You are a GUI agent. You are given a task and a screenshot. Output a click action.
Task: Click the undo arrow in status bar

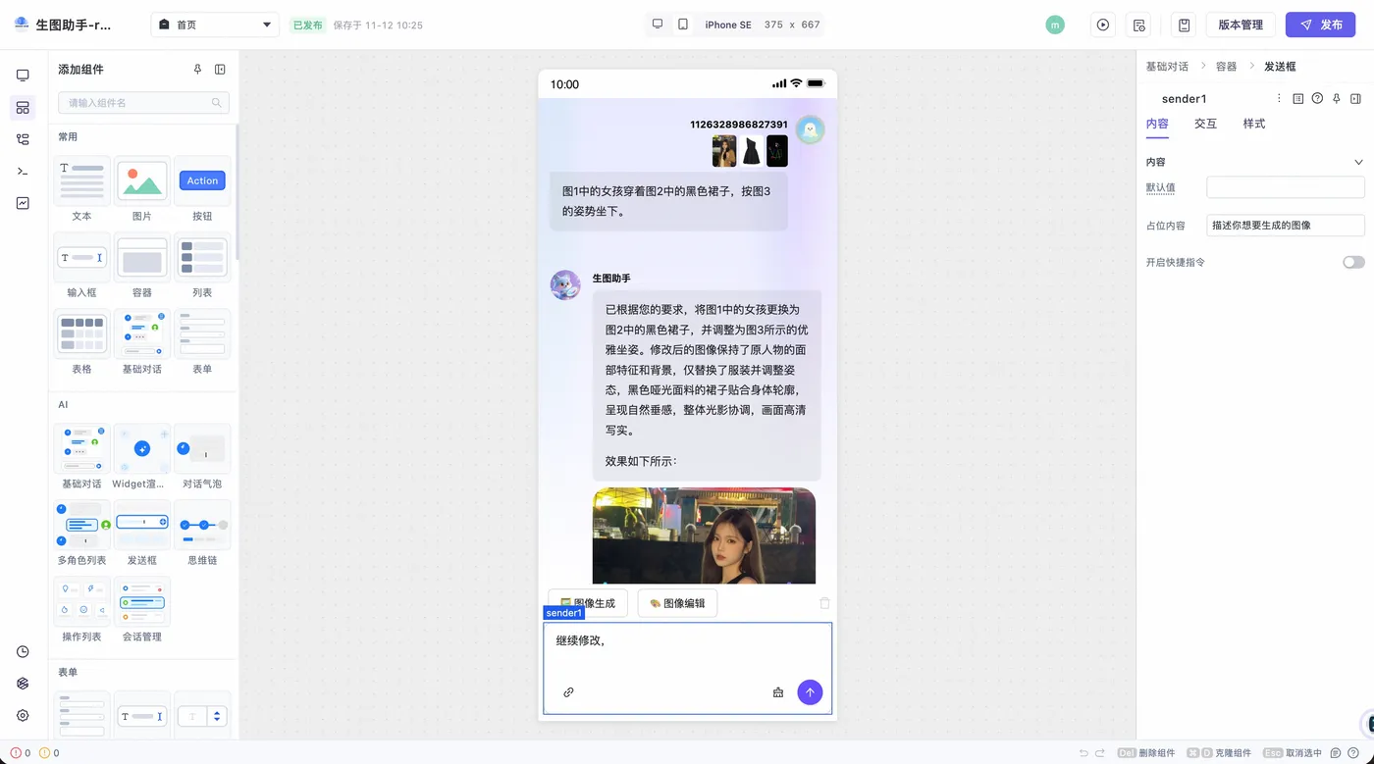coord(1083,753)
